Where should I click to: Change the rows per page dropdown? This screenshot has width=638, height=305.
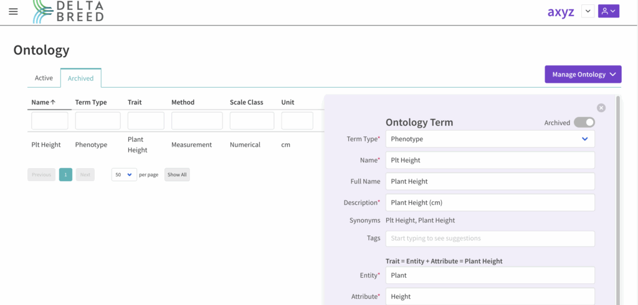pos(124,175)
